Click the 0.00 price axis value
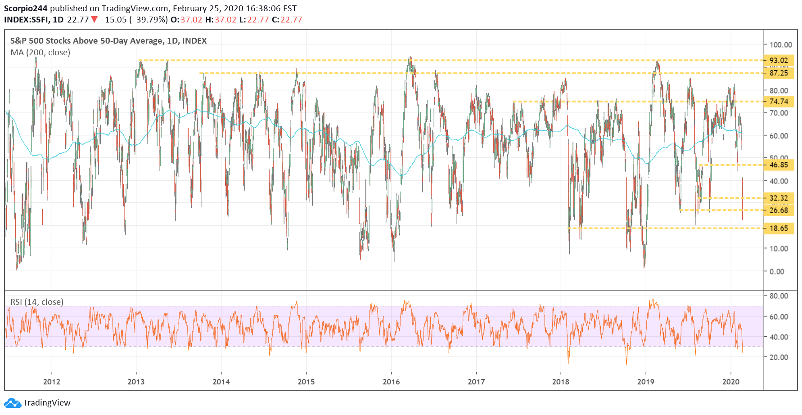Viewport: 802px width, 415px height. pos(777,272)
